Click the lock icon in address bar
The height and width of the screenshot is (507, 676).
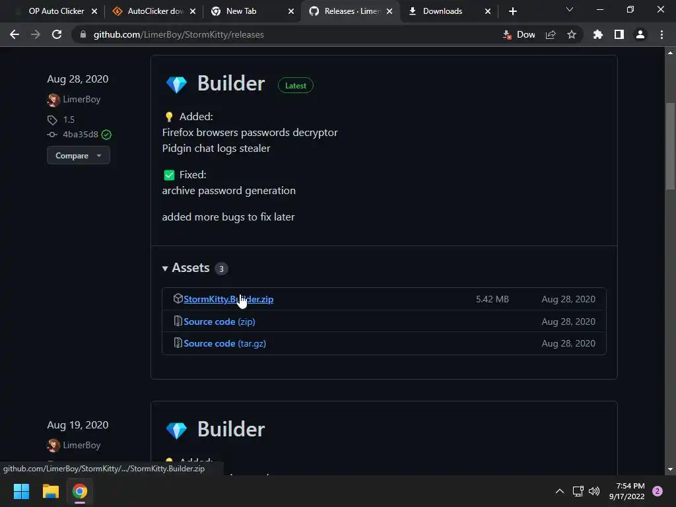pos(83,34)
